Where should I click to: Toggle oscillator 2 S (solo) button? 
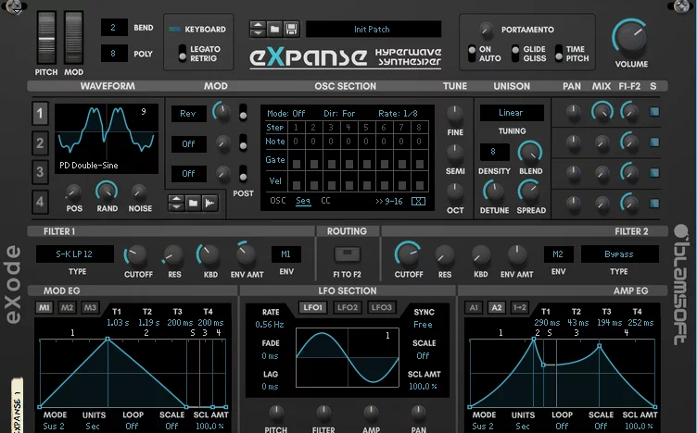[x=653, y=142]
